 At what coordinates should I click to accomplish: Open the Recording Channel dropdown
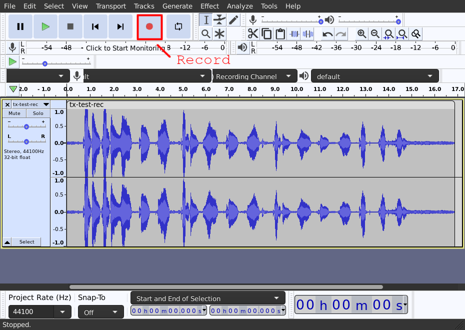(x=254, y=76)
